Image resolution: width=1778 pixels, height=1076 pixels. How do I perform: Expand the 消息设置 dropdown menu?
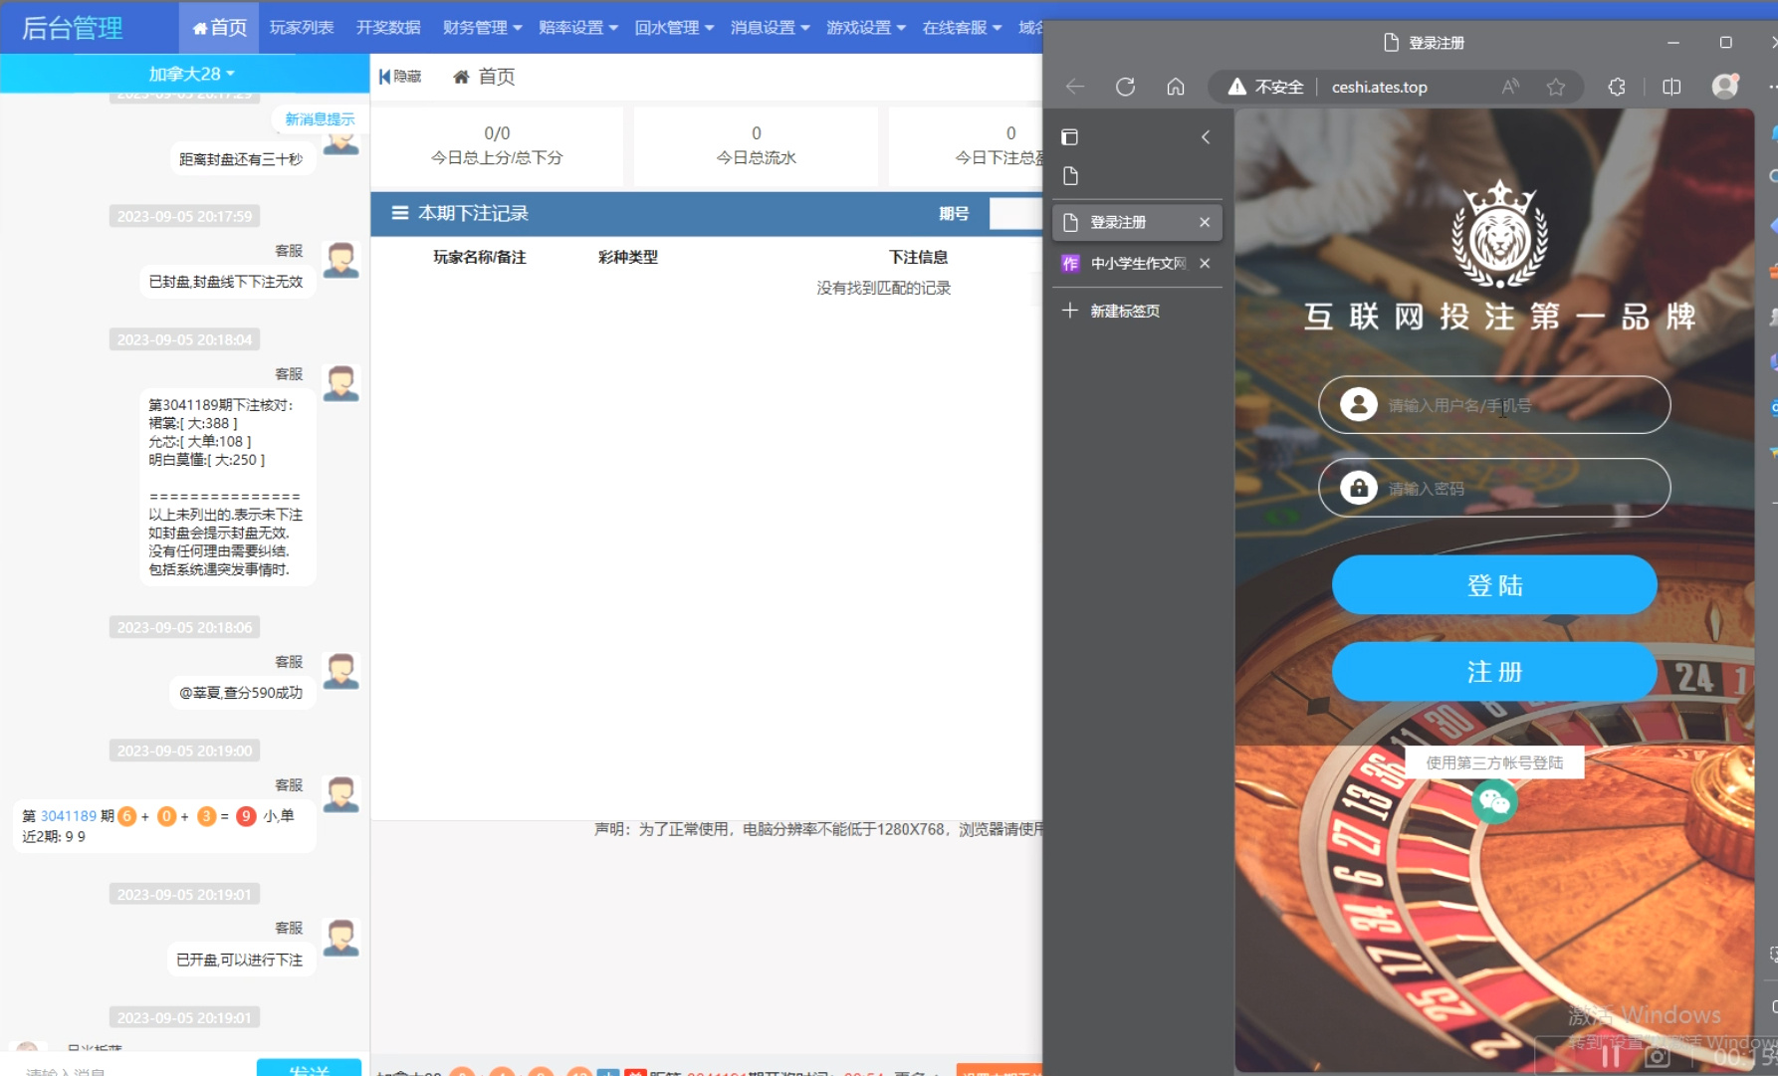(x=770, y=27)
